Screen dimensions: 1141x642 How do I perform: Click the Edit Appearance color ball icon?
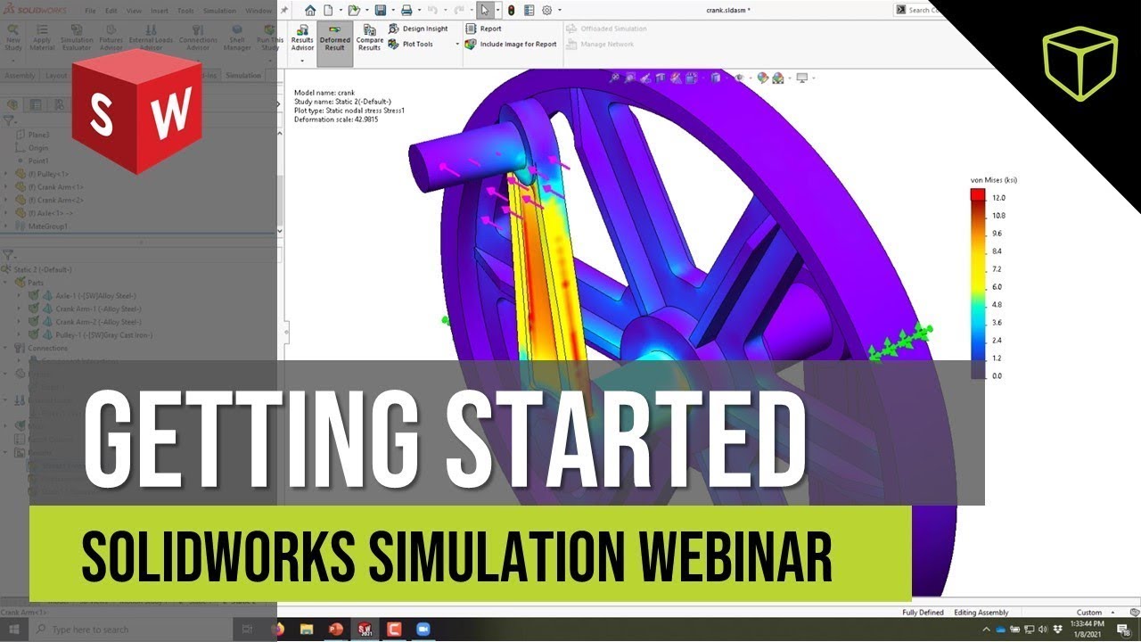(763, 78)
